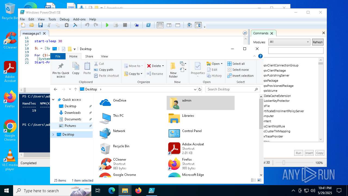This screenshot has height=196, width=348.
Task: Click Run Selection icon in ISE toolbar
Action: tap(116, 25)
